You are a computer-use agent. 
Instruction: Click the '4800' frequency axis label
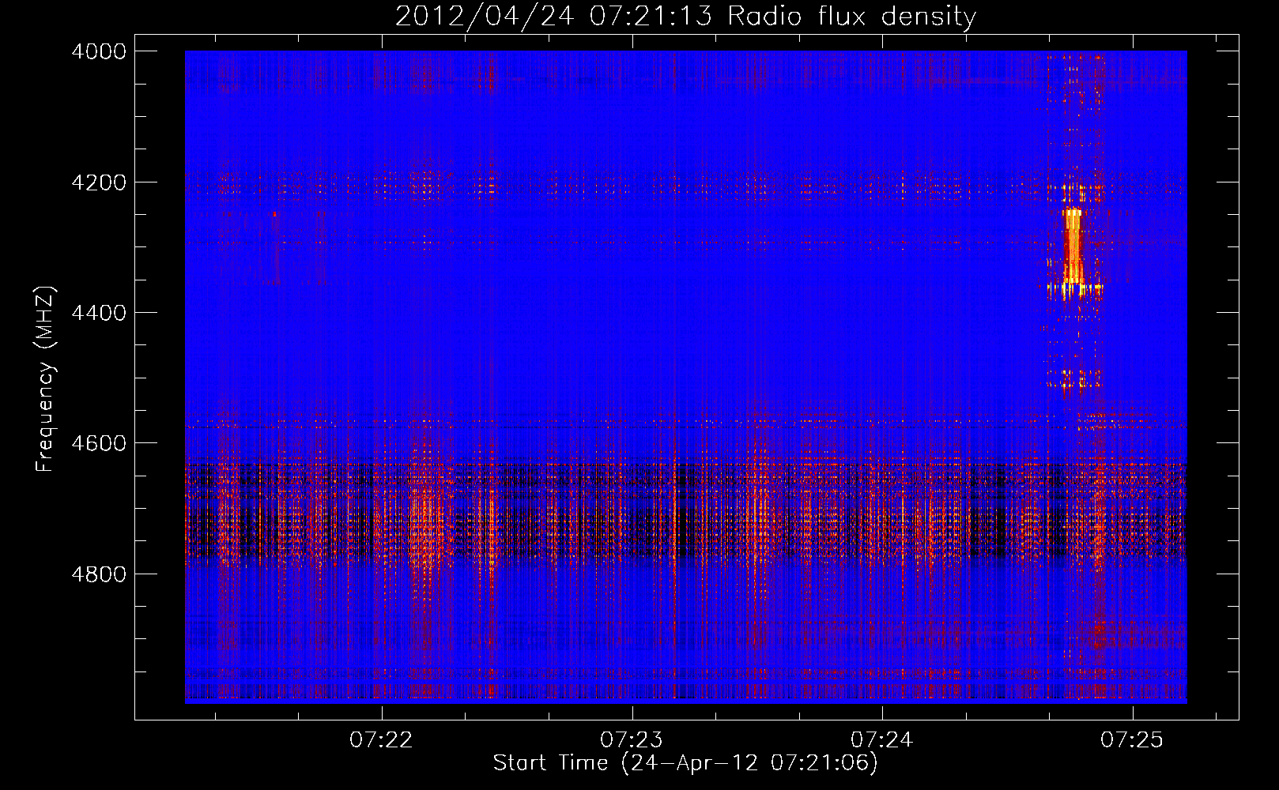[99, 574]
